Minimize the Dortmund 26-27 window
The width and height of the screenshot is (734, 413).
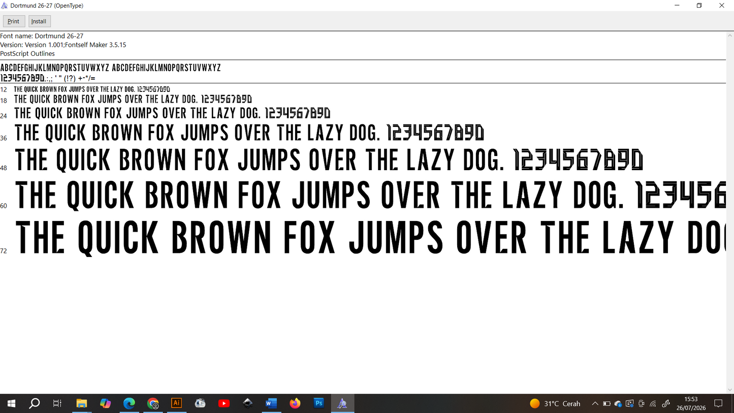(x=677, y=6)
